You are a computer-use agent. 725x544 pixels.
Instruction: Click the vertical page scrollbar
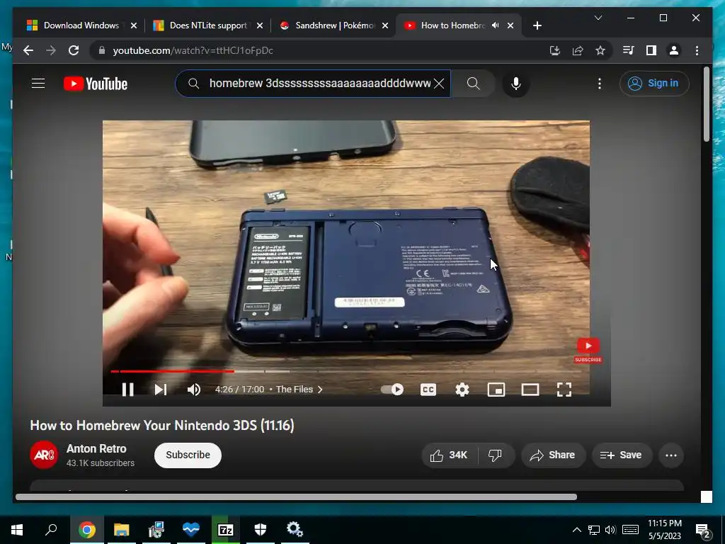(x=706, y=104)
